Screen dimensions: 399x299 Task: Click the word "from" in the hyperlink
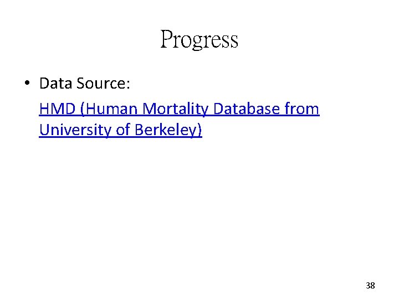click(x=301, y=109)
